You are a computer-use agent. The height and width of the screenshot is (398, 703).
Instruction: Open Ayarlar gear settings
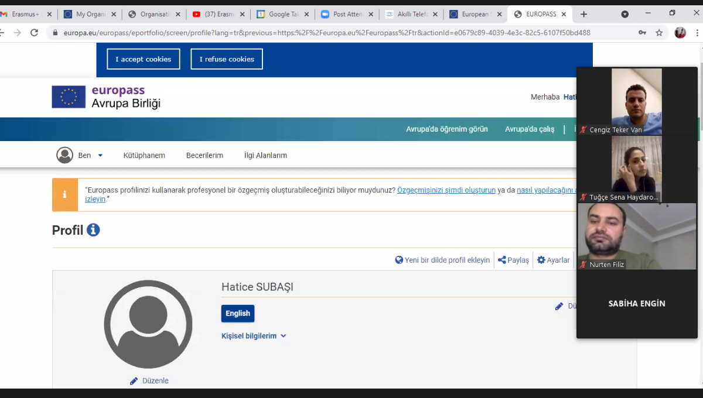click(541, 260)
